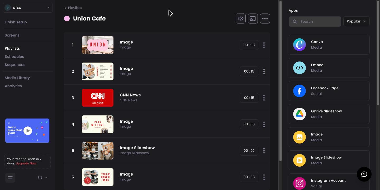Click the Union Cafe playlist title
This screenshot has height=190, width=380.
pos(89,18)
